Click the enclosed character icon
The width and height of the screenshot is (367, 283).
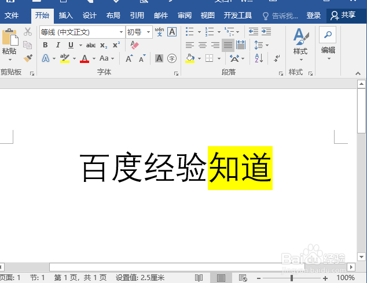[172, 58]
